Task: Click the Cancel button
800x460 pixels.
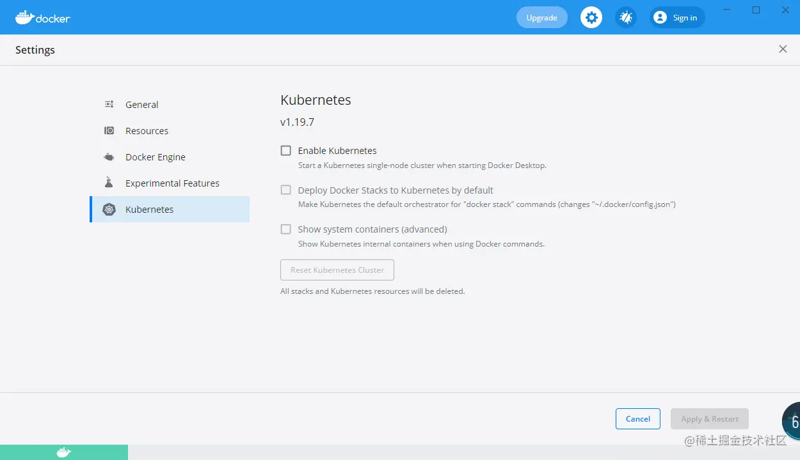Action: 638,418
